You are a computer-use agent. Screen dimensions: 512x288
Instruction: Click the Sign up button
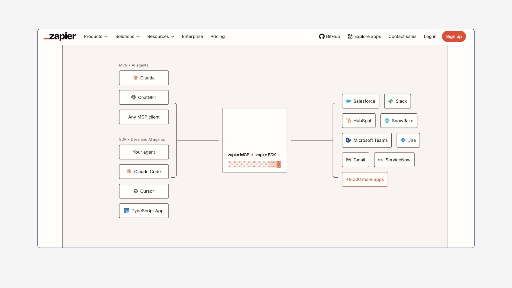454,37
